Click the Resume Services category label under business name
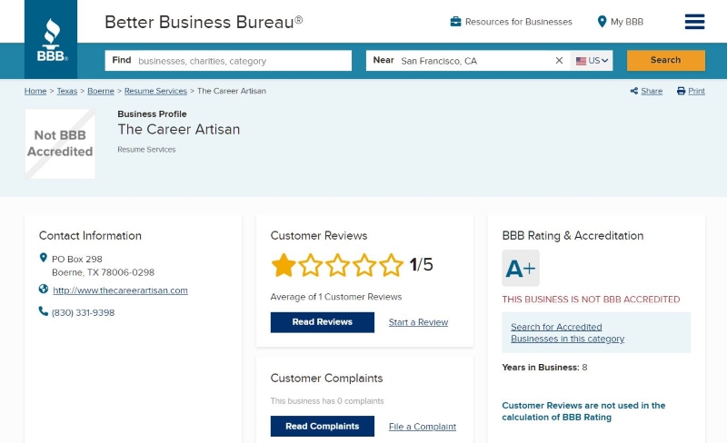Viewport: 727px width, 443px height. (x=146, y=150)
